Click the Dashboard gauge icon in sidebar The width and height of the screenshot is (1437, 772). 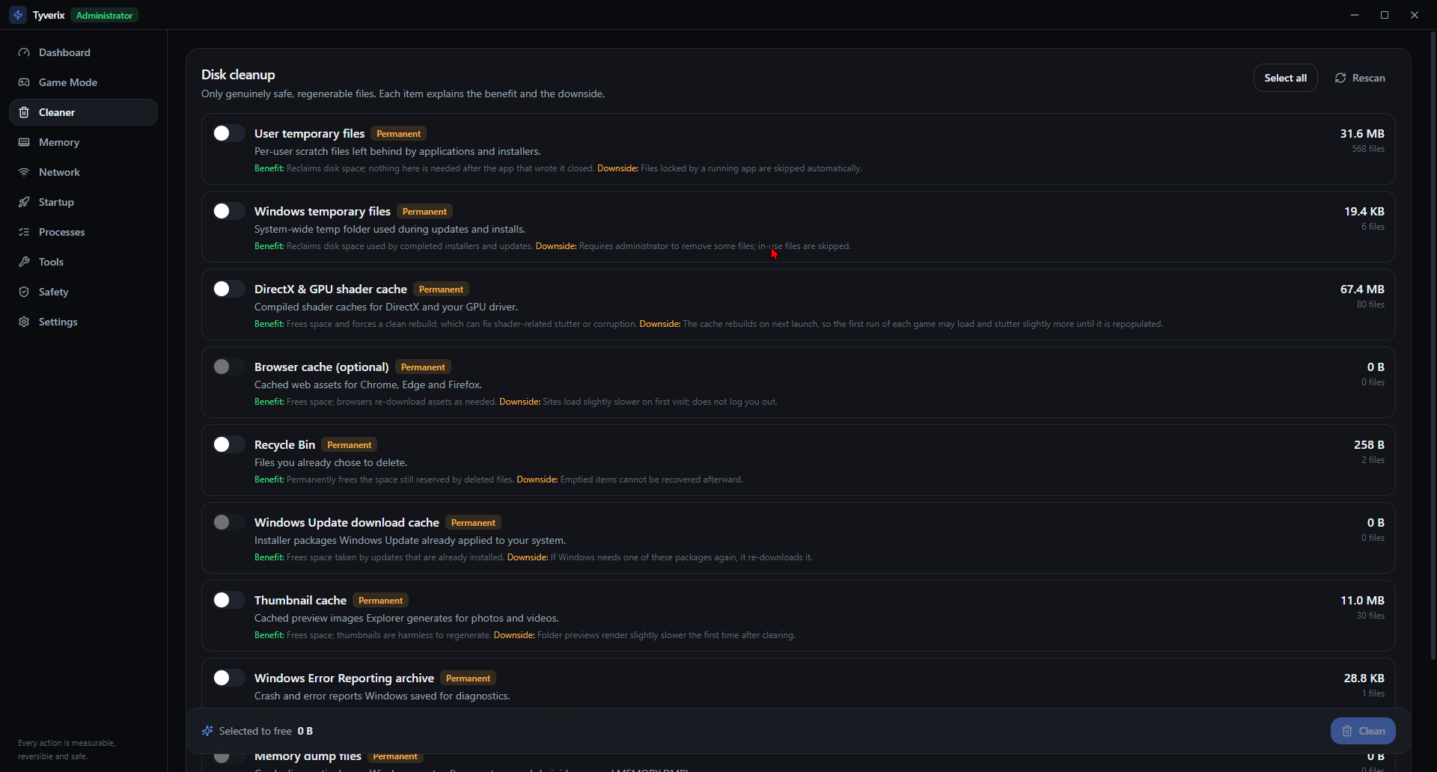24,52
